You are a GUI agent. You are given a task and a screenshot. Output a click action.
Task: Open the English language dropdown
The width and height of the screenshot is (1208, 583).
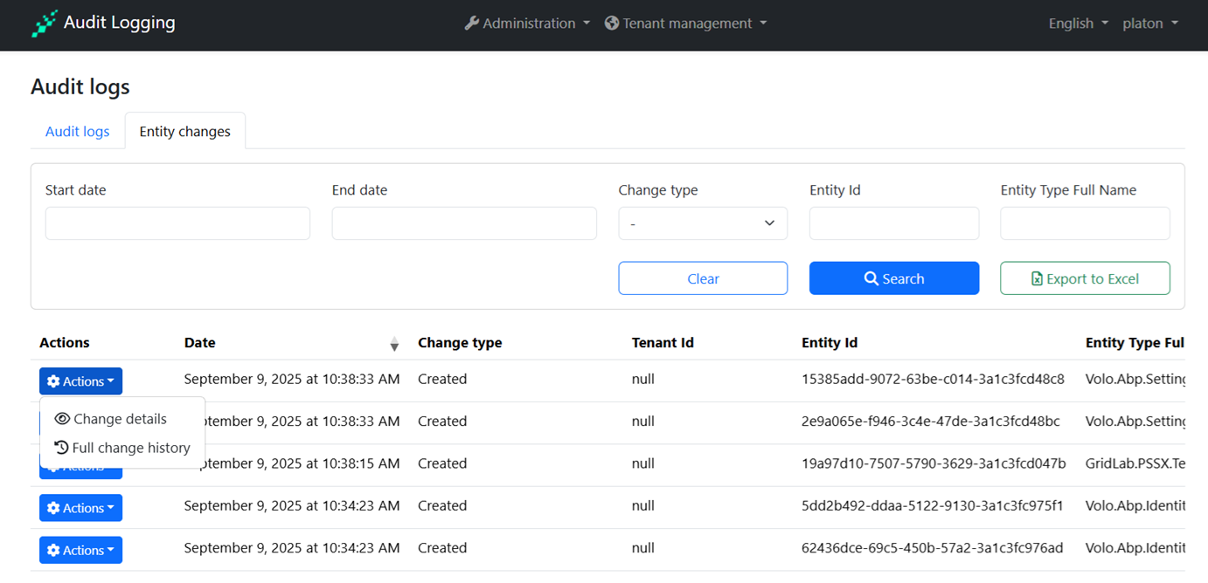tap(1078, 24)
